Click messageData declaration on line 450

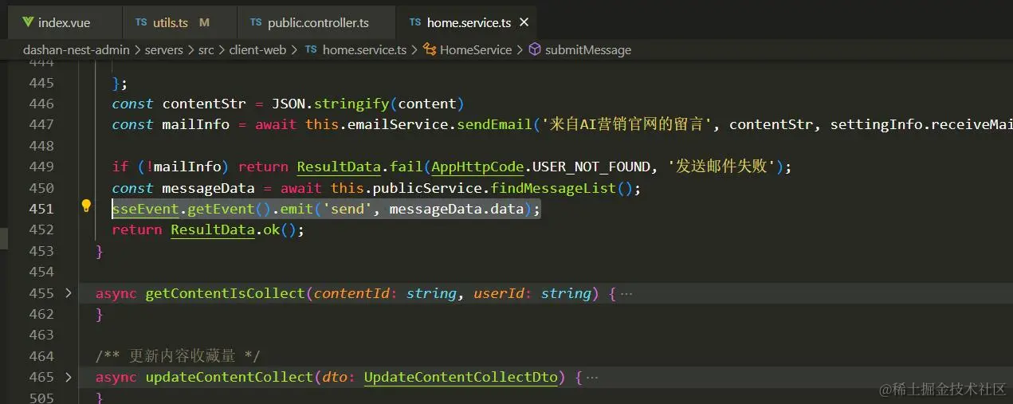tap(209, 188)
